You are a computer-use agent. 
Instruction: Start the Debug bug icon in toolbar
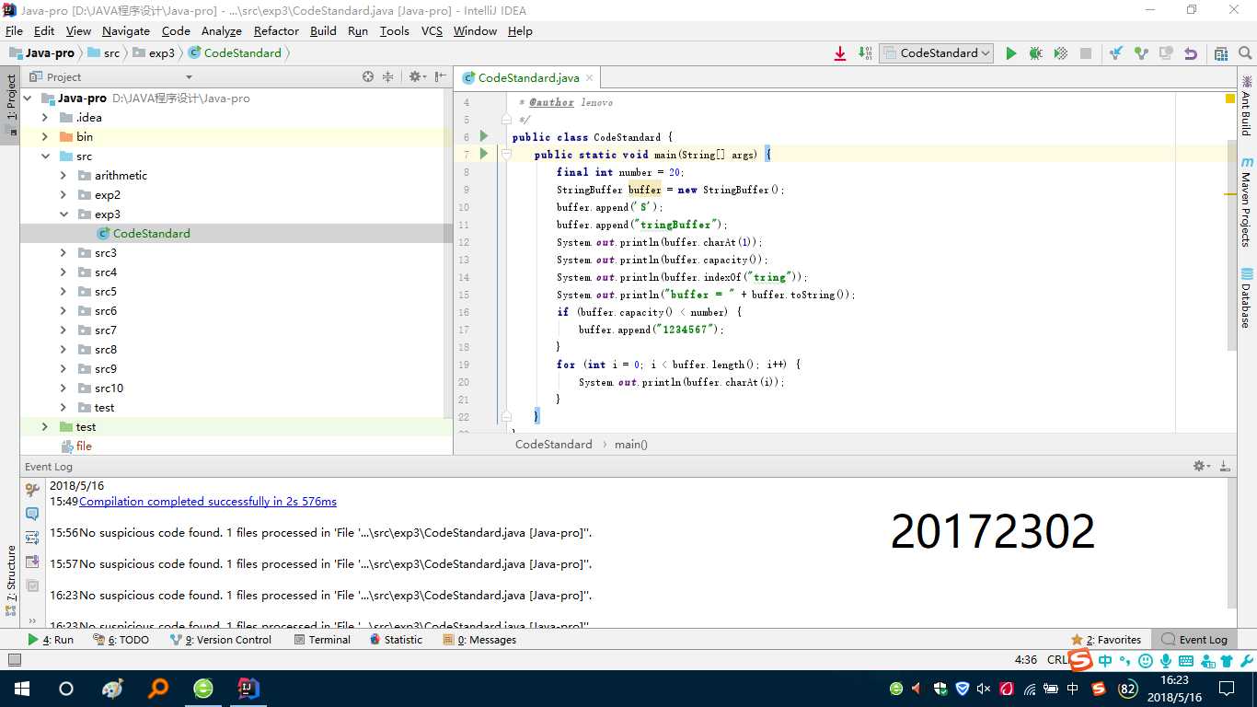point(1036,53)
